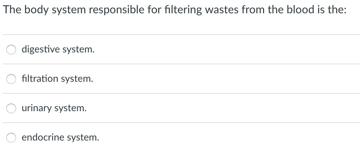Click the 'filtration system.' answer label

coord(57,79)
